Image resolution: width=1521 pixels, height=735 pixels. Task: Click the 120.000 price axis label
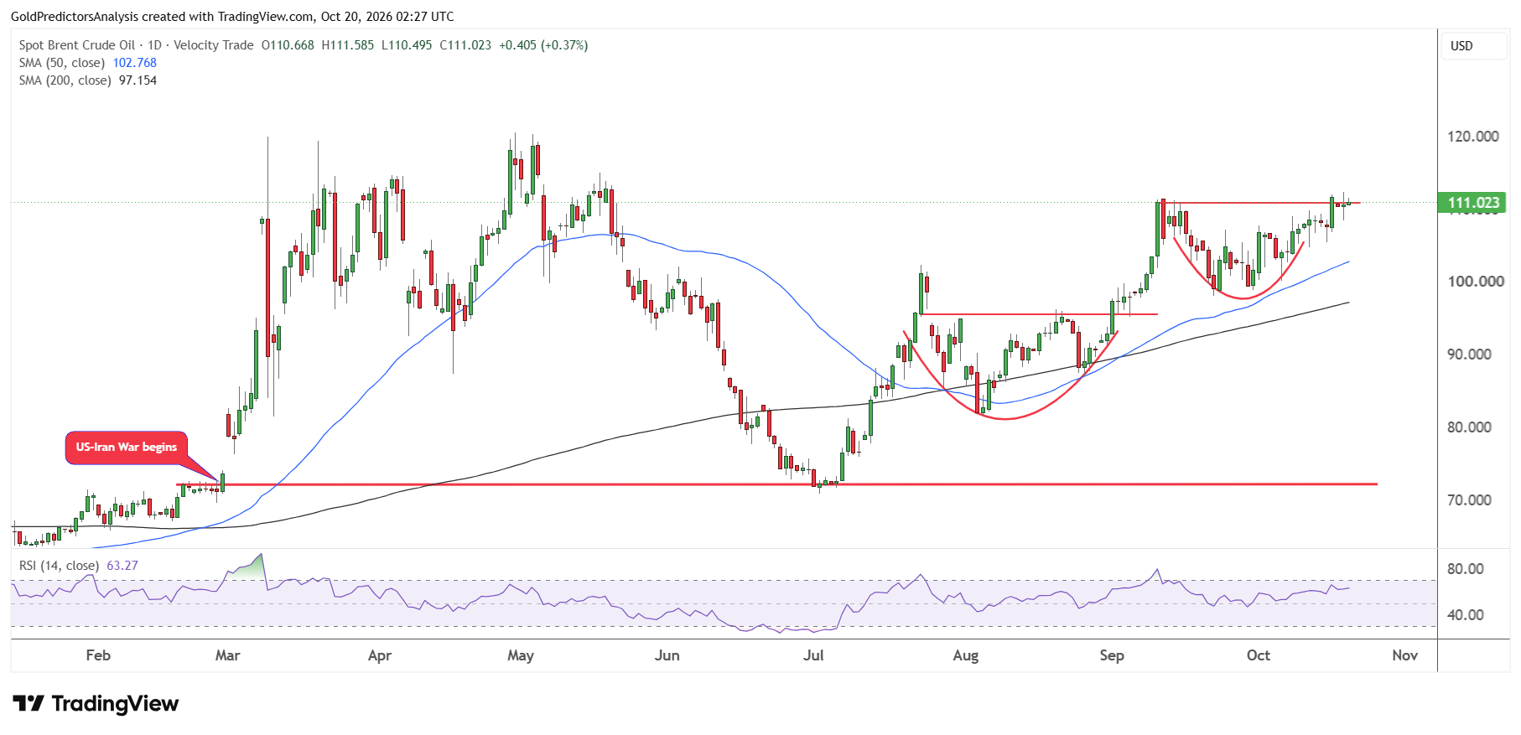1473,137
